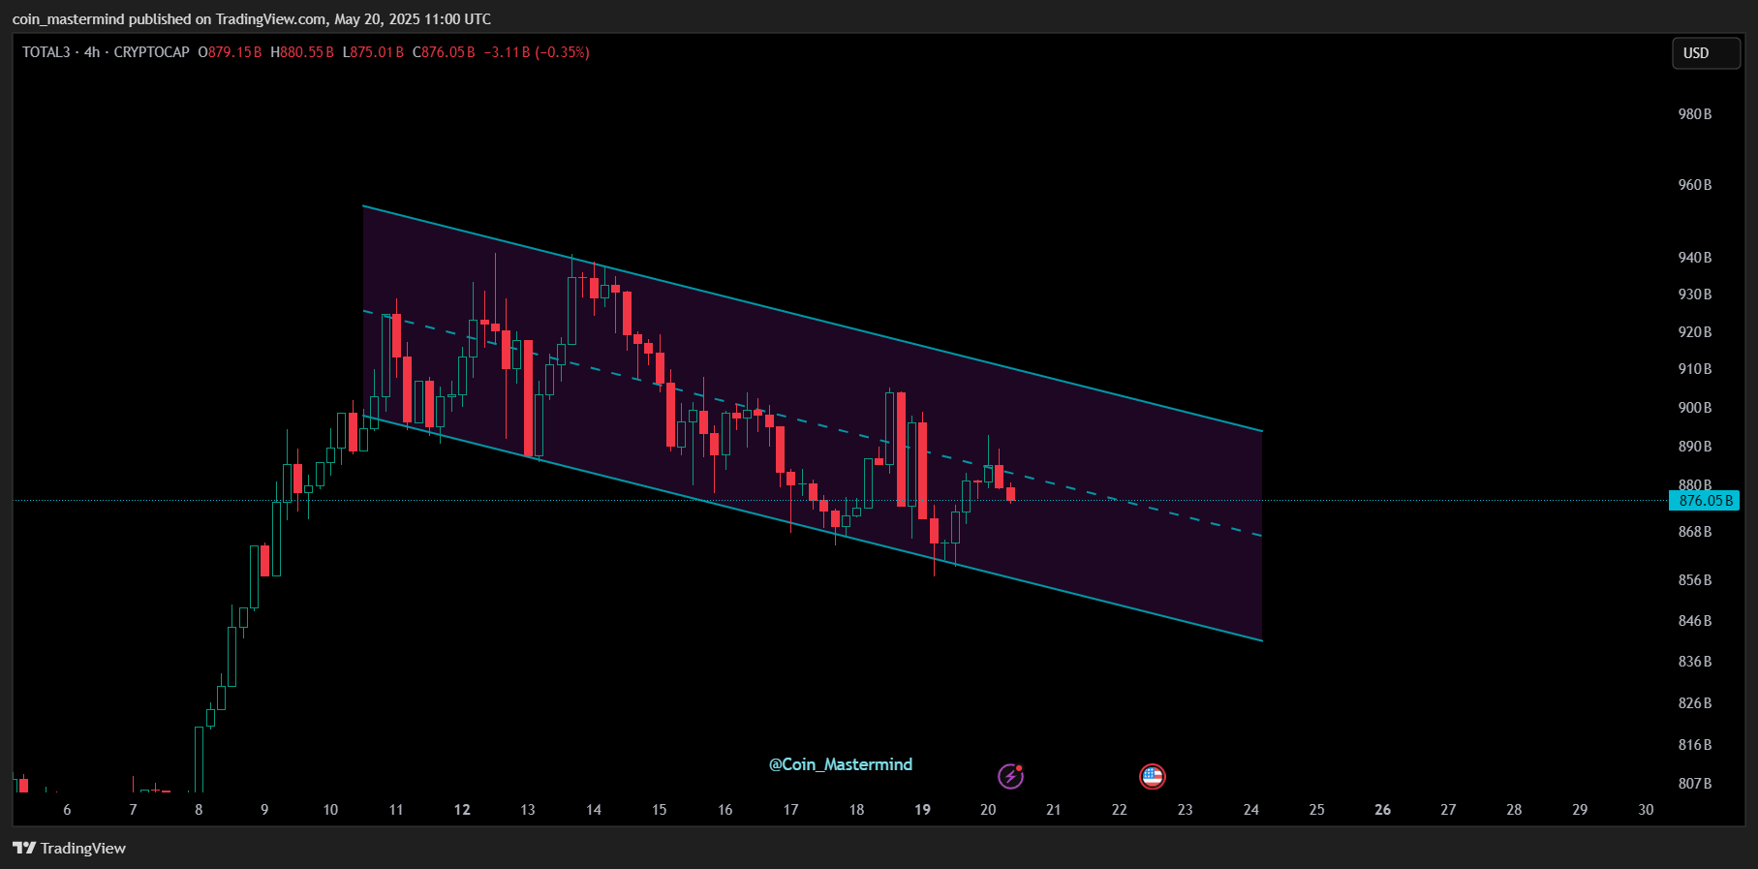Click date 26 on time axis
This screenshot has height=869, width=1758.
tap(1383, 810)
